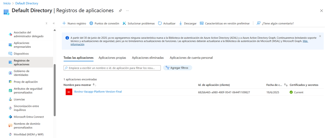Click the green Current status check icon

291,92
